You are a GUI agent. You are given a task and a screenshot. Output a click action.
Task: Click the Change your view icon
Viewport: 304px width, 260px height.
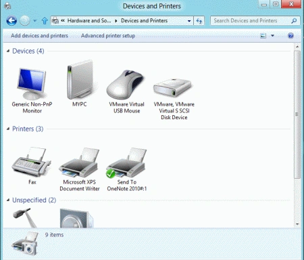click(263, 36)
